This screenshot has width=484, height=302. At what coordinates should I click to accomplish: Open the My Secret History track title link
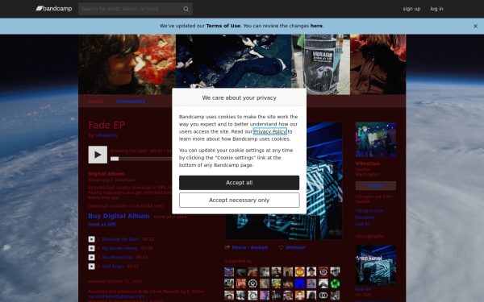tap(119, 248)
